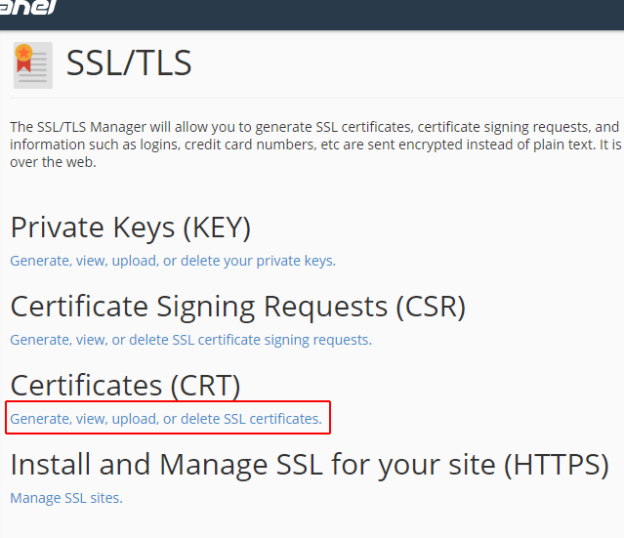Open private keys generate, view, upload link
The height and width of the screenshot is (538, 624).
pos(173,261)
